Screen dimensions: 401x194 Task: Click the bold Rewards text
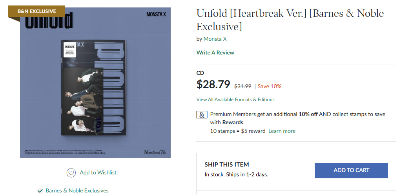pyautogui.click(x=233, y=122)
